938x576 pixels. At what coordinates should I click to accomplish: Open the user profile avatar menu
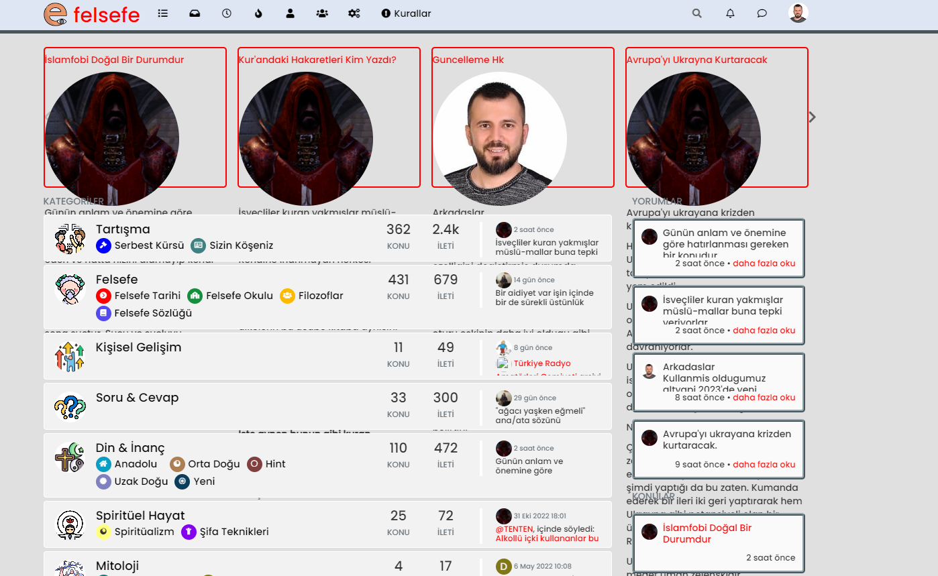click(798, 13)
